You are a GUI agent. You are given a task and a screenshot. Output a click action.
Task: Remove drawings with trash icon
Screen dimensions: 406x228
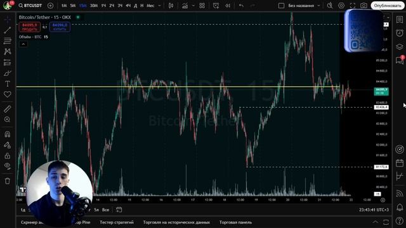pos(7,180)
